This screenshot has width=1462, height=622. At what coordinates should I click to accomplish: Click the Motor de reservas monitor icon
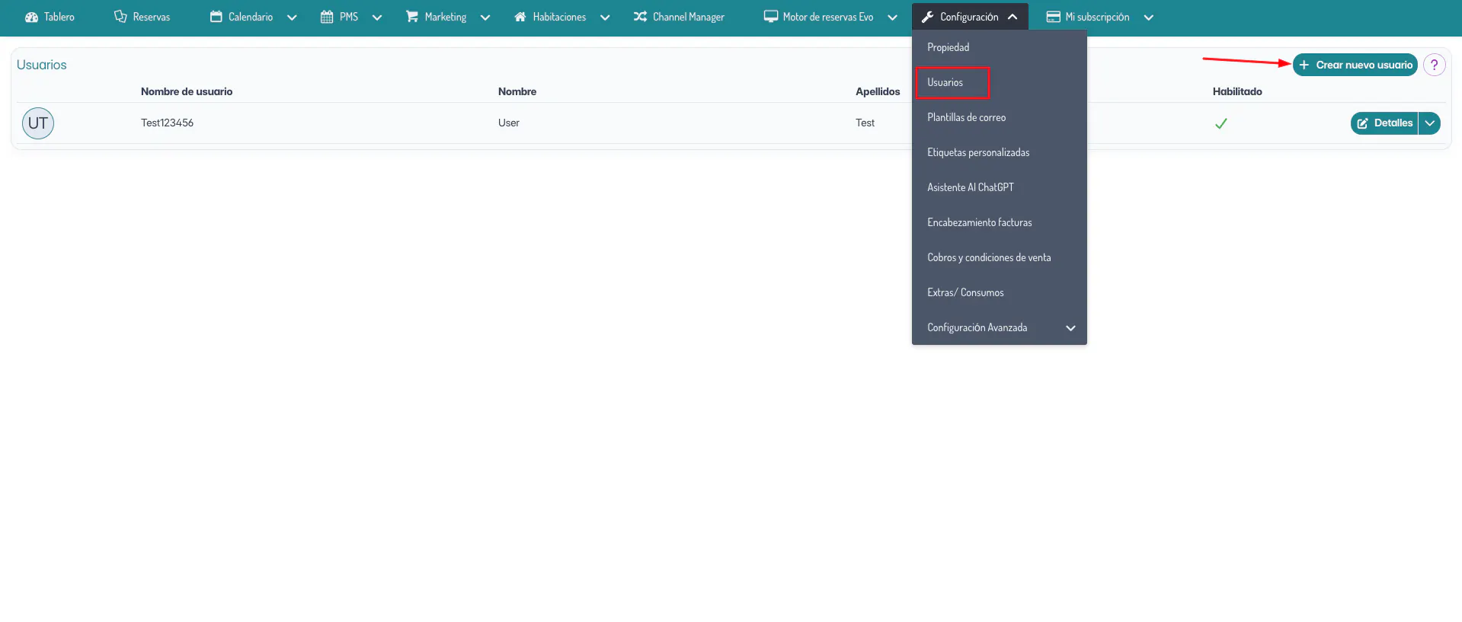click(x=771, y=16)
